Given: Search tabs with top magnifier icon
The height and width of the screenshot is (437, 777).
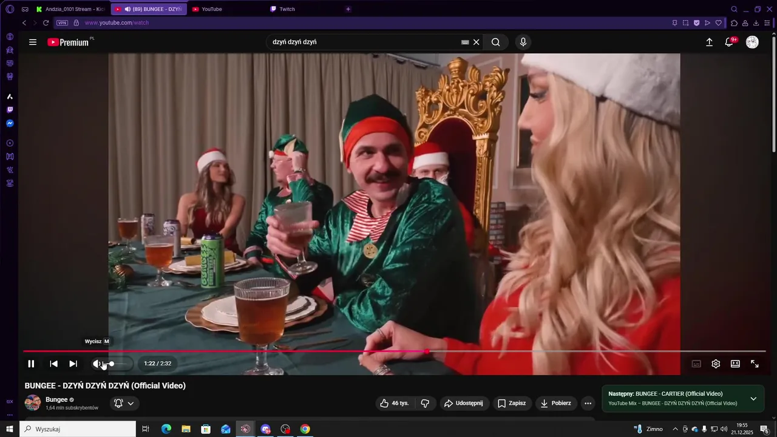Looking at the screenshot, I should coord(734,9).
